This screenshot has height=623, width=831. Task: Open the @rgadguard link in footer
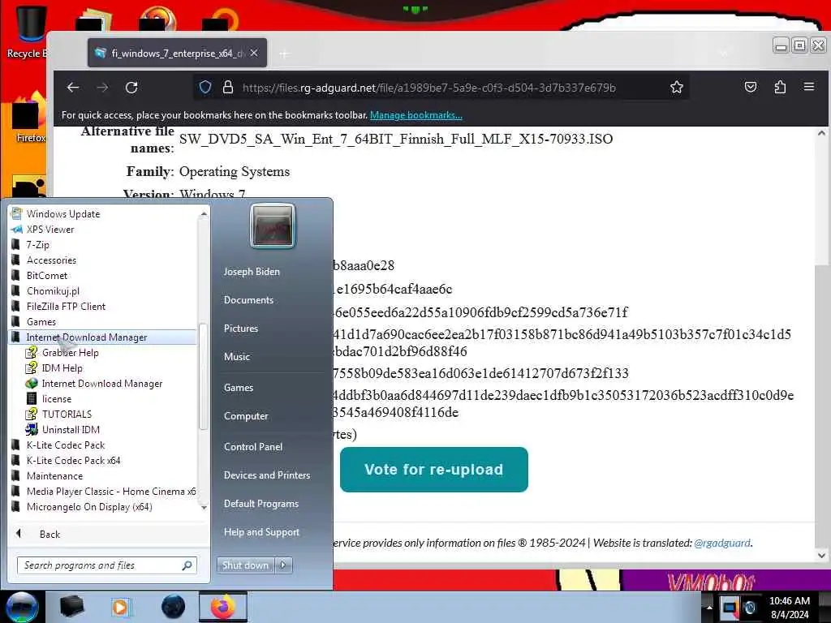pos(722,543)
